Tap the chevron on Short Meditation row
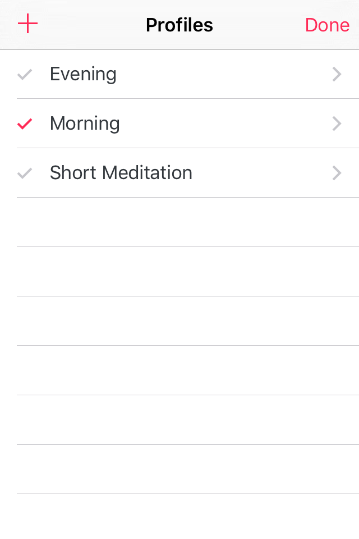Viewport: 359px width, 539px height. 337,173
